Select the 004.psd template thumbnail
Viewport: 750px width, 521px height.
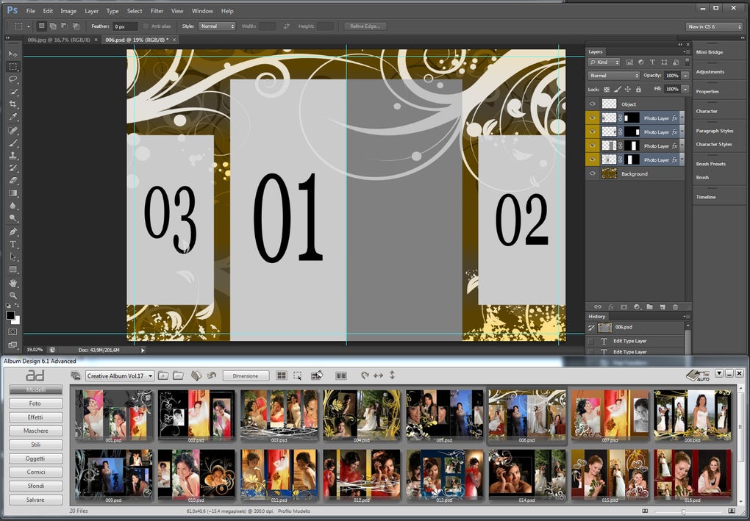(362, 415)
